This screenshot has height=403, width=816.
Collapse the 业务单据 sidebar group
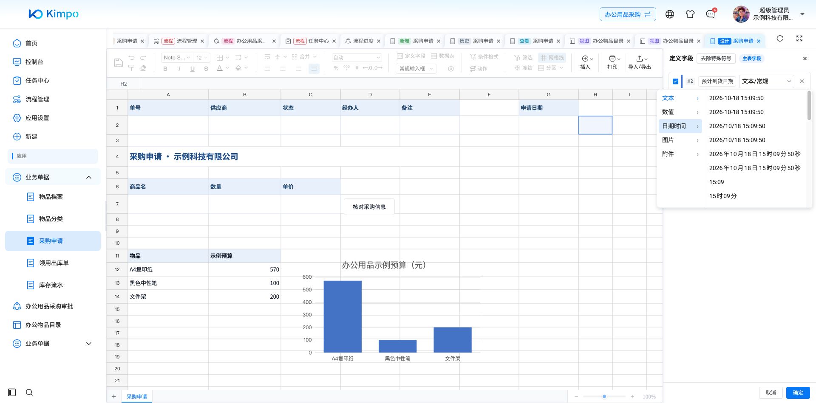(89, 177)
